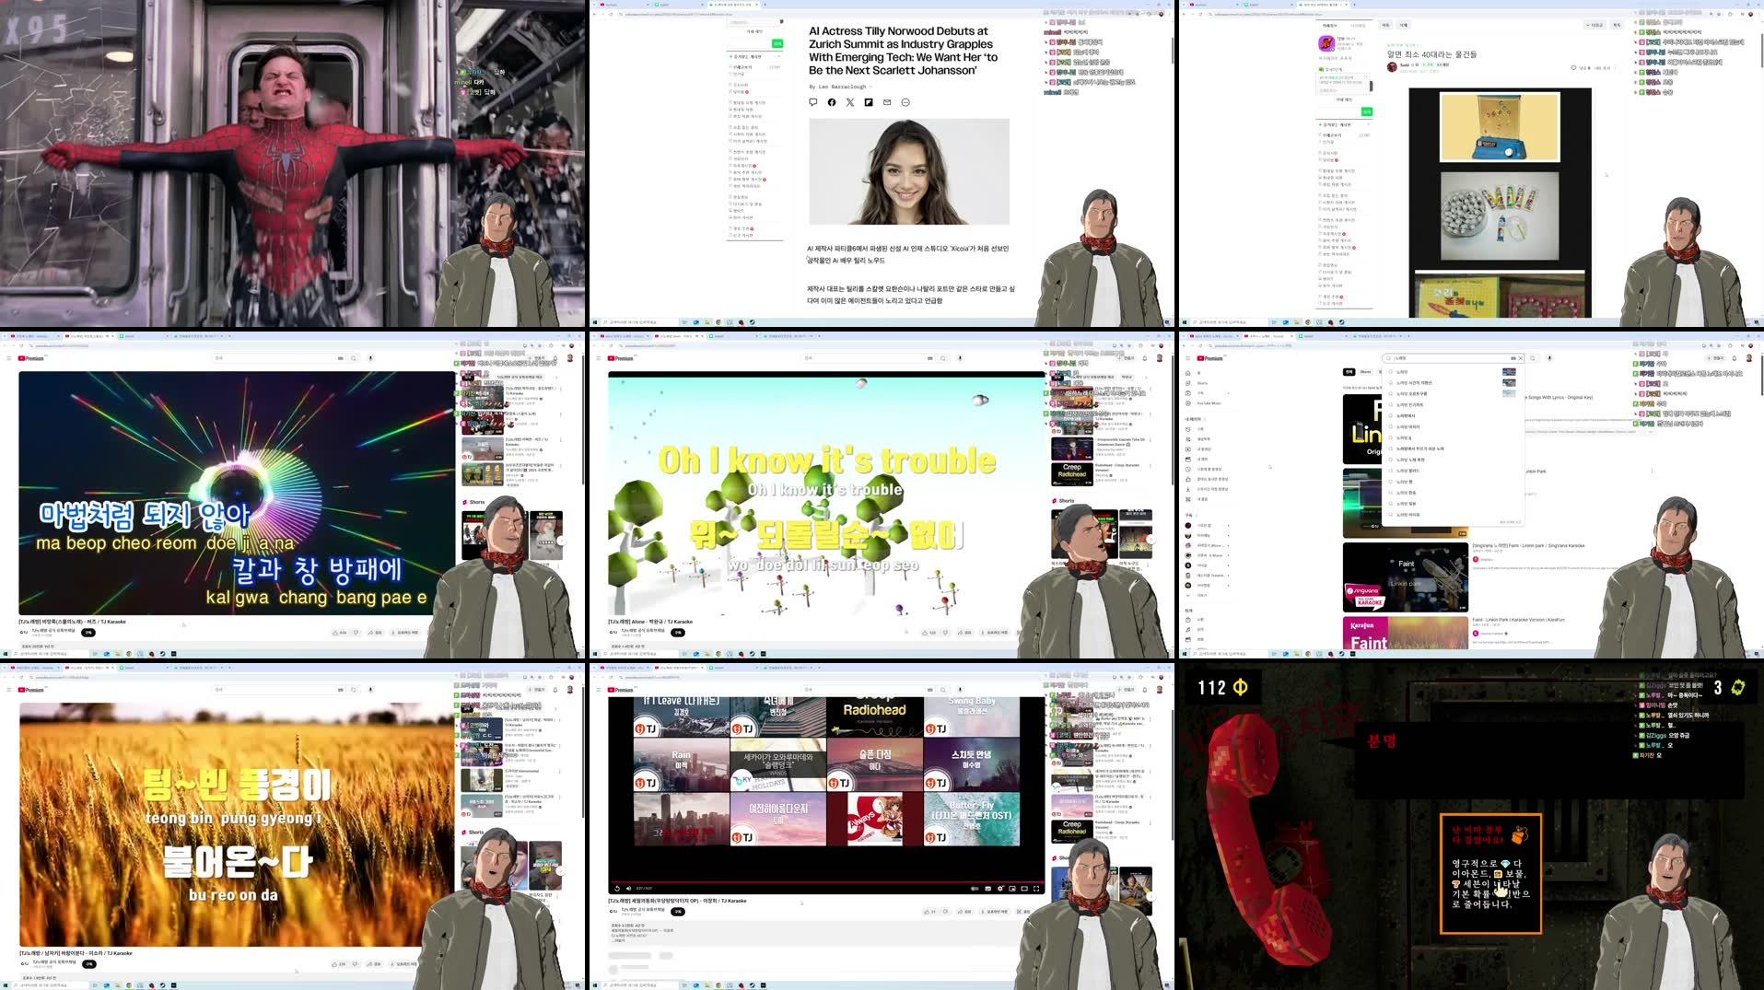This screenshot has width=1764, height=990.
Task: Open player settings gear on end-screen video
Action: point(1000,889)
